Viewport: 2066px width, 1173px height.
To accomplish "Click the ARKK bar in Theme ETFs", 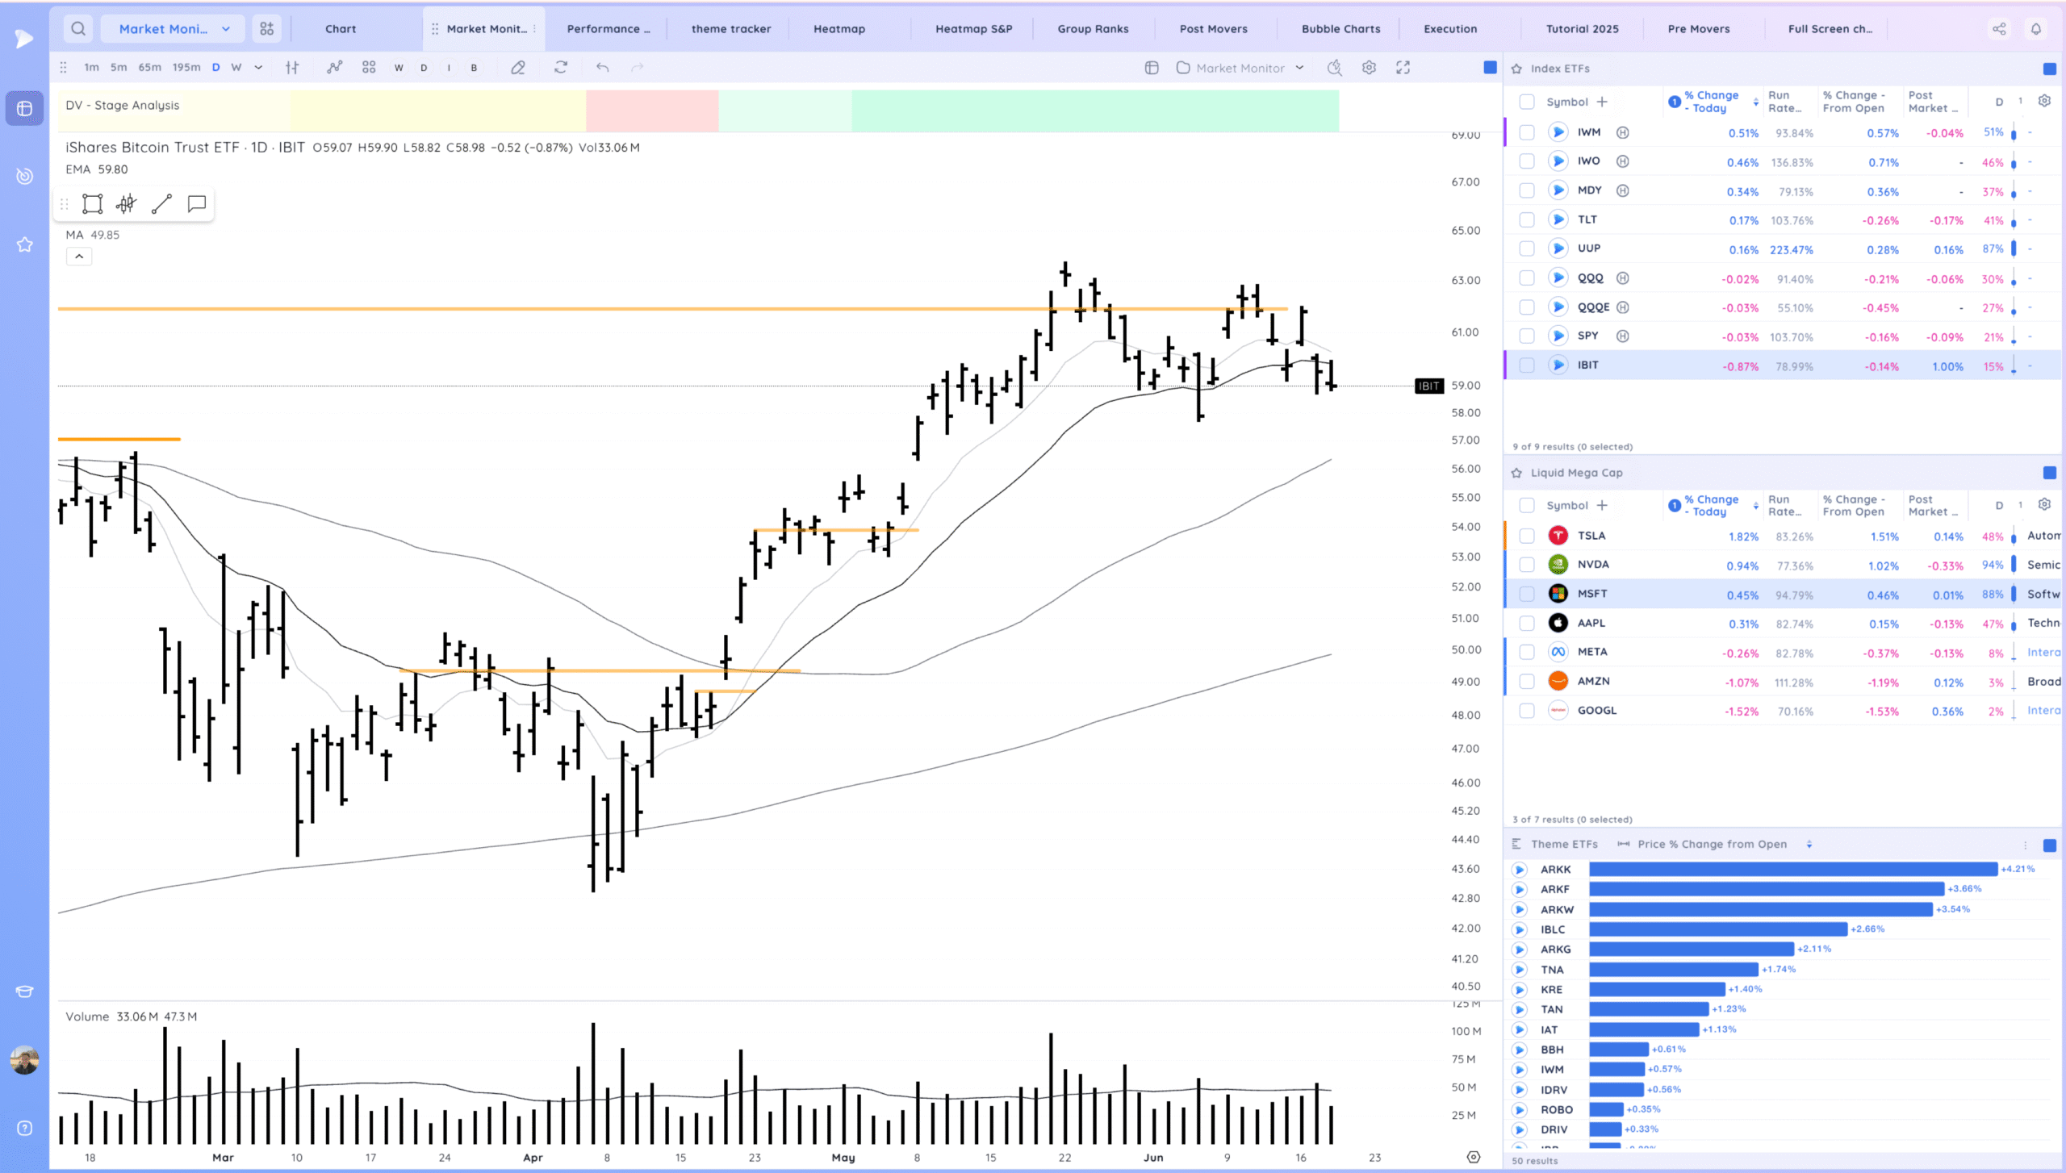I will [x=1793, y=870].
